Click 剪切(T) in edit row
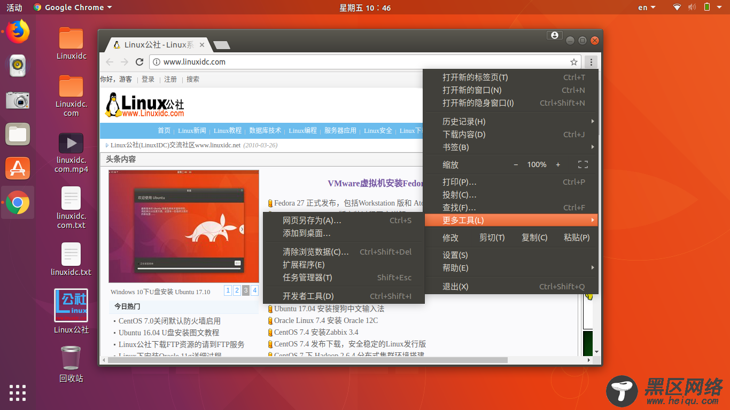The image size is (730, 410). pos(492,238)
